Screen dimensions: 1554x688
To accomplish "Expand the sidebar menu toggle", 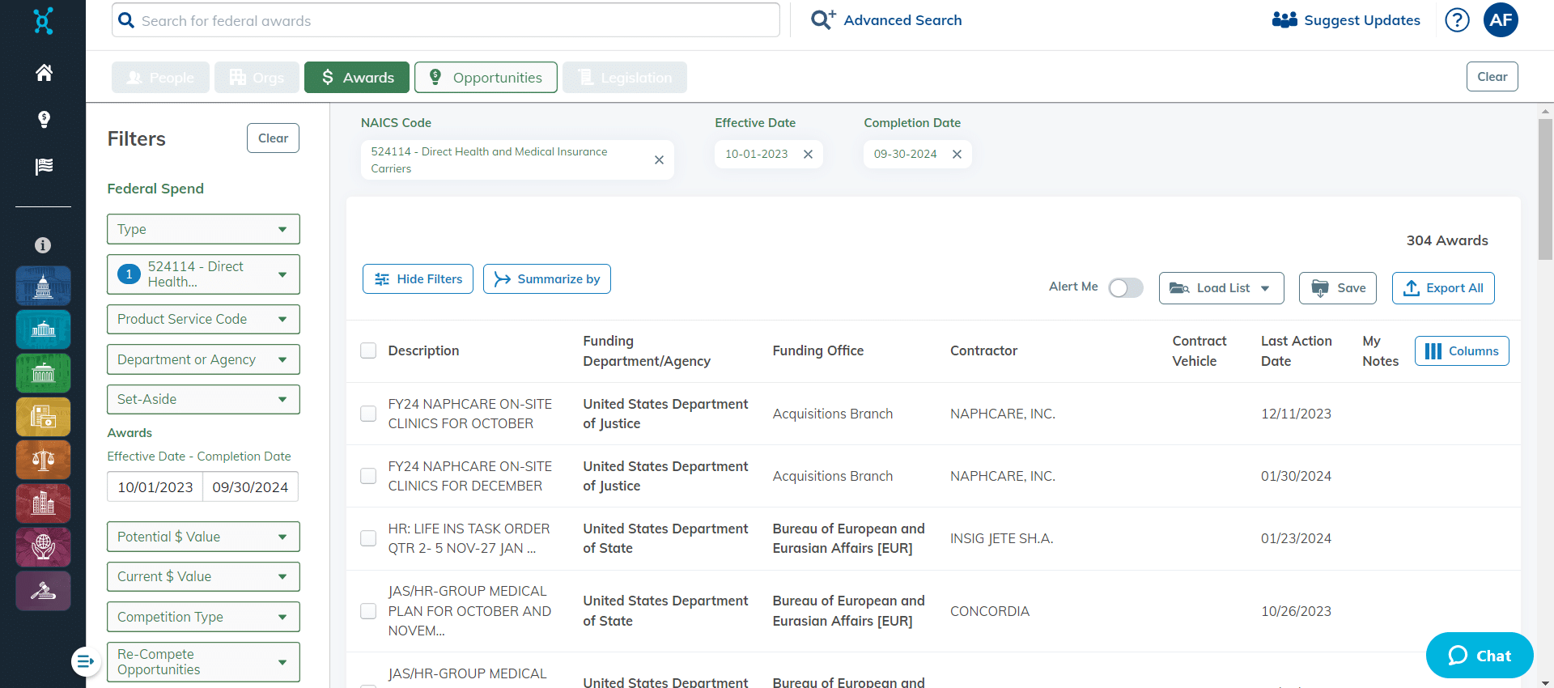I will [85, 661].
